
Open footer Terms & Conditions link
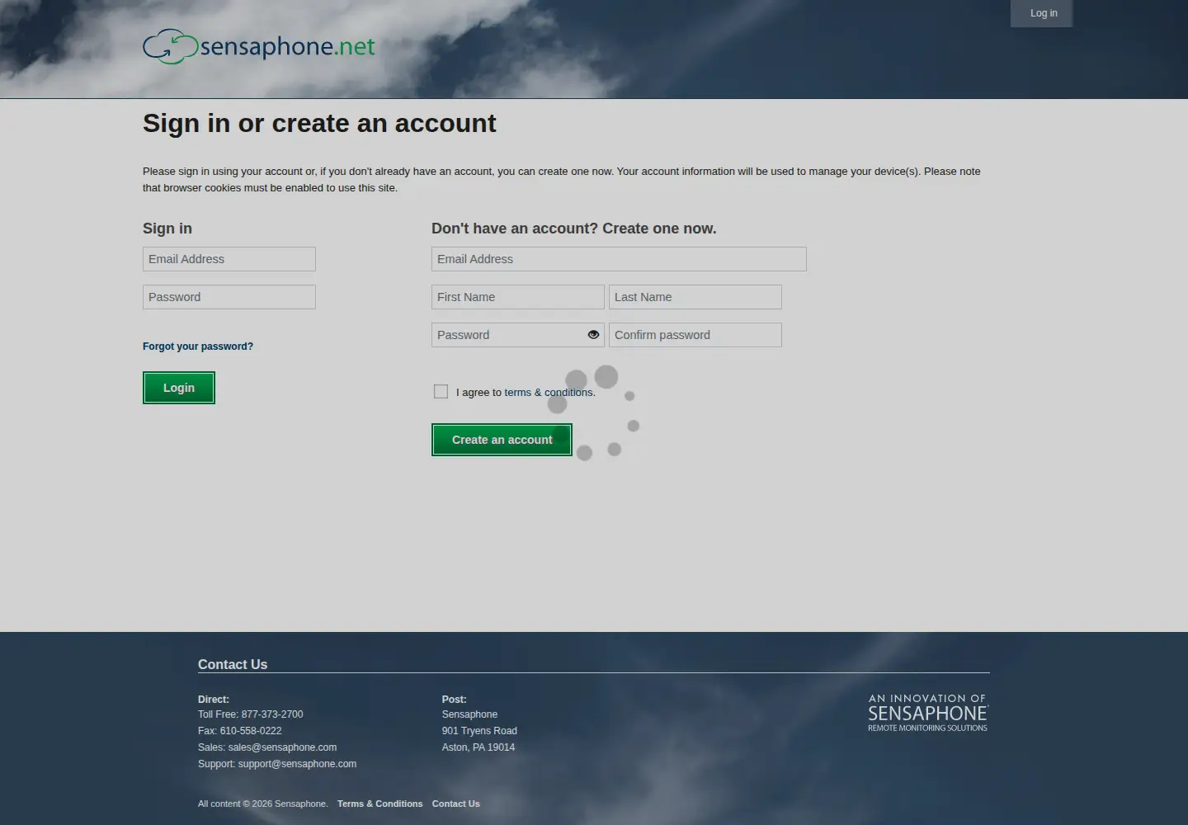point(379,804)
